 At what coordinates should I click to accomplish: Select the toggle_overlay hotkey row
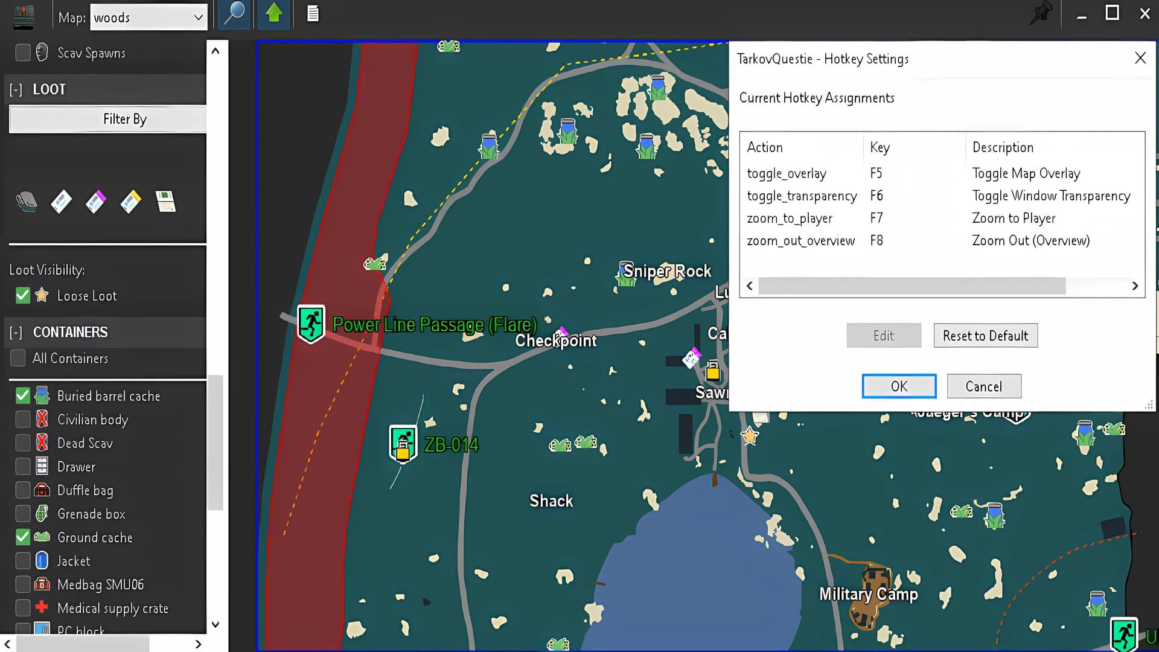(x=942, y=174)
